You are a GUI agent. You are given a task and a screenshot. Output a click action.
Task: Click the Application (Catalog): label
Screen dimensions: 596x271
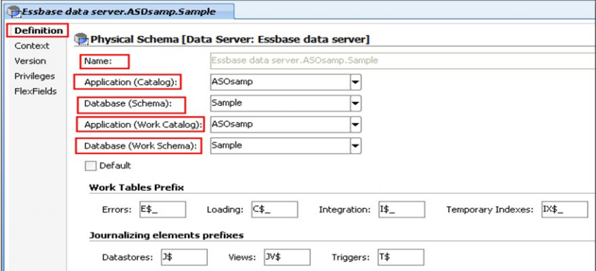coord(131,82)
